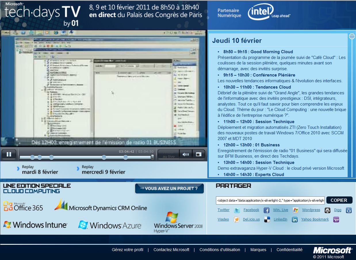The height and width of the screenshot is (260, 356).
Task: Open the Contactez Microsoft footer link
Action: click(171, 250)
